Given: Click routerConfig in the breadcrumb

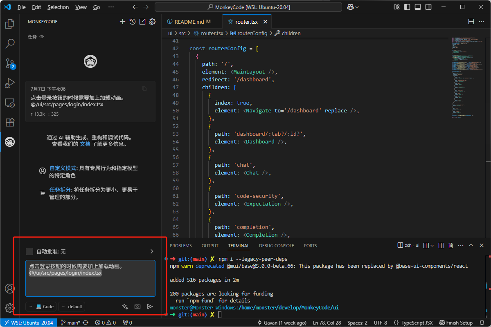Looking at the screenshot, I should tap(252, 33).
